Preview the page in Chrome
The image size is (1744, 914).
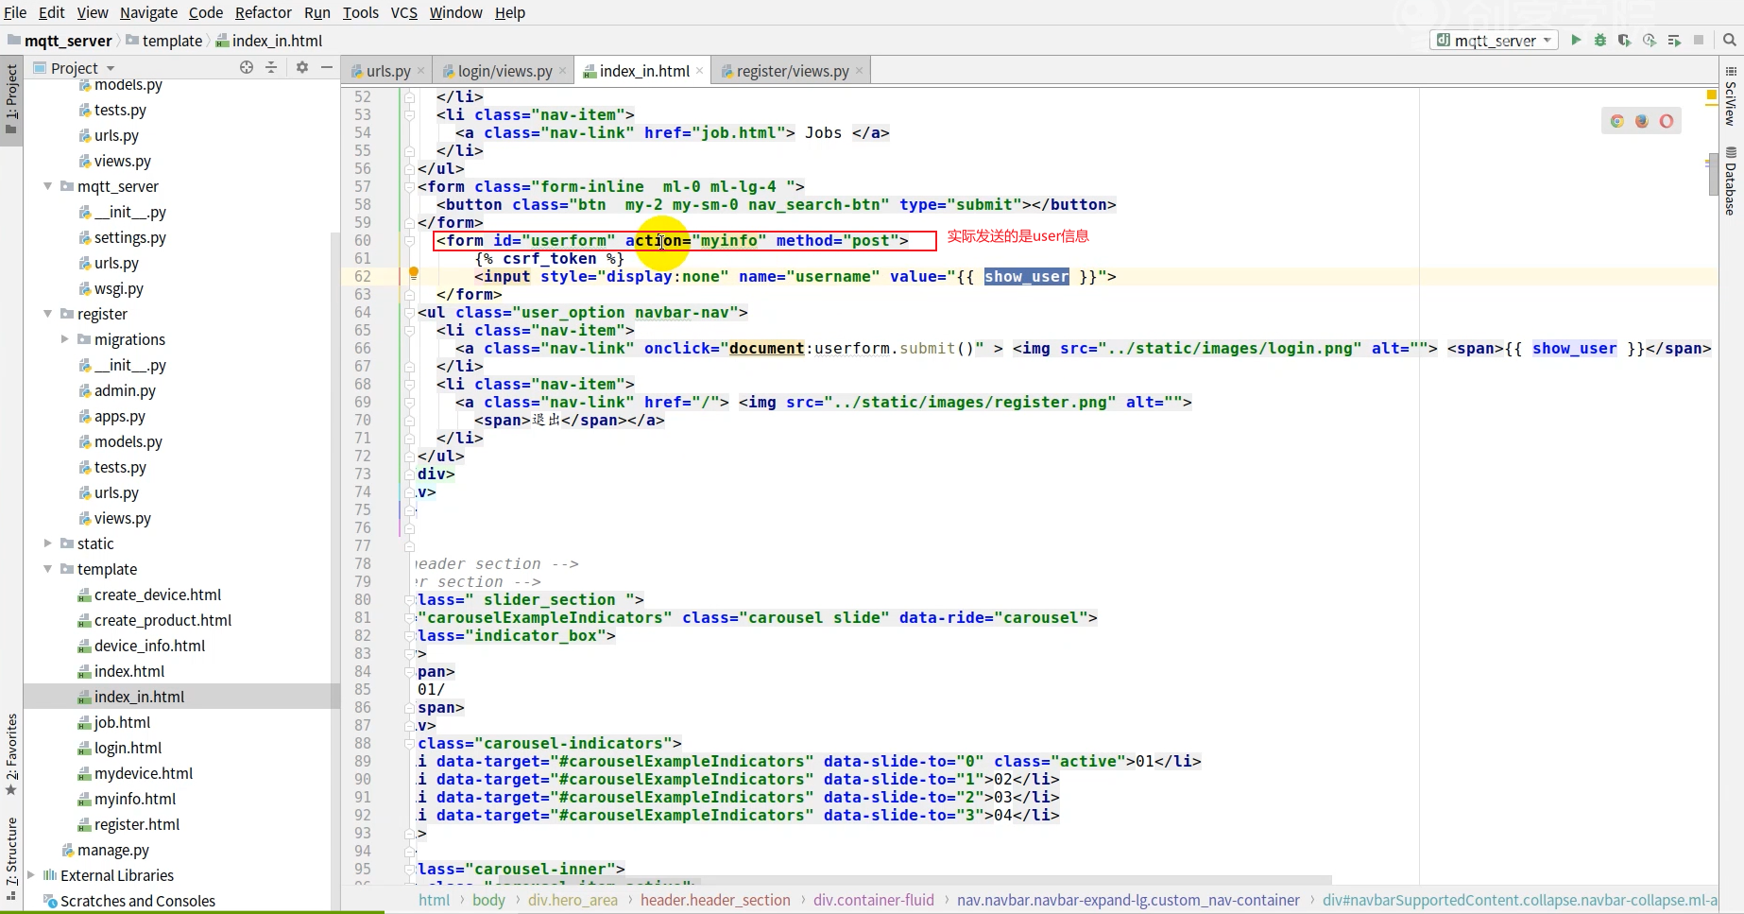click(x=1617, y=121)
